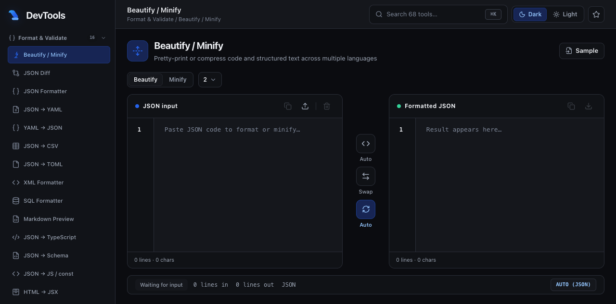Select the Minify mode
This screenshot has width=616, height=304.
pos(178,80)
